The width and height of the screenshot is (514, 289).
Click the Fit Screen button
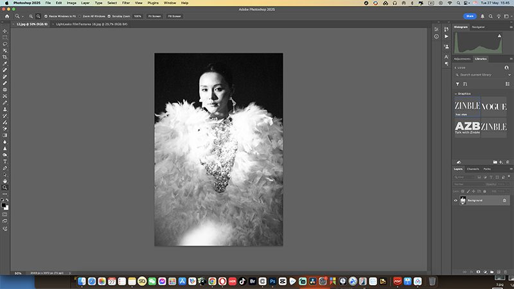click(154, 15)
